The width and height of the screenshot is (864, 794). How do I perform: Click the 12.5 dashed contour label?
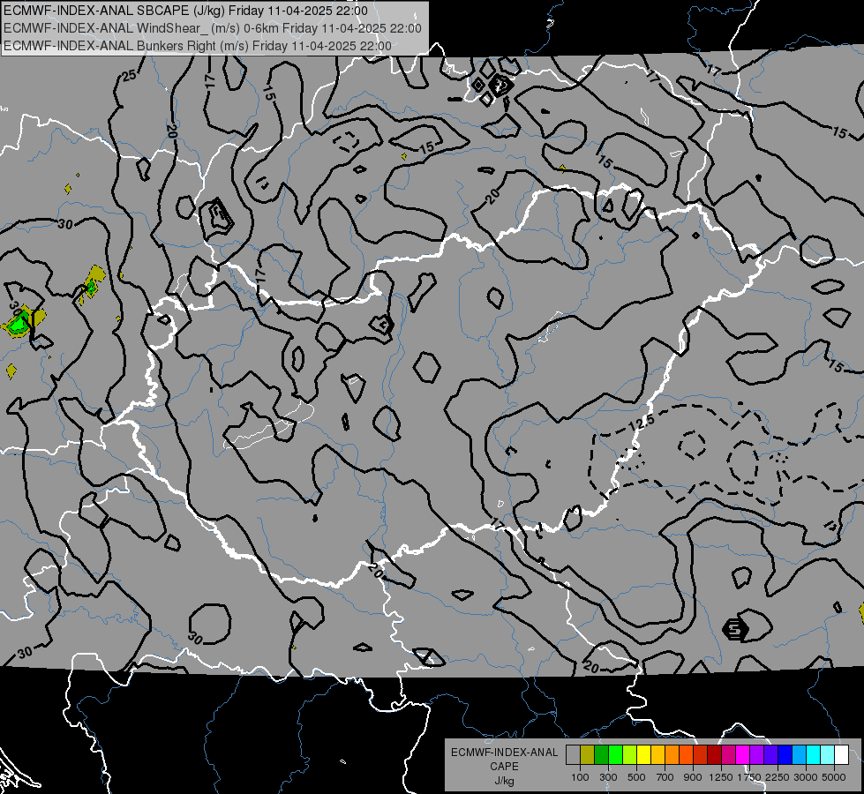(x=642, y=423)
